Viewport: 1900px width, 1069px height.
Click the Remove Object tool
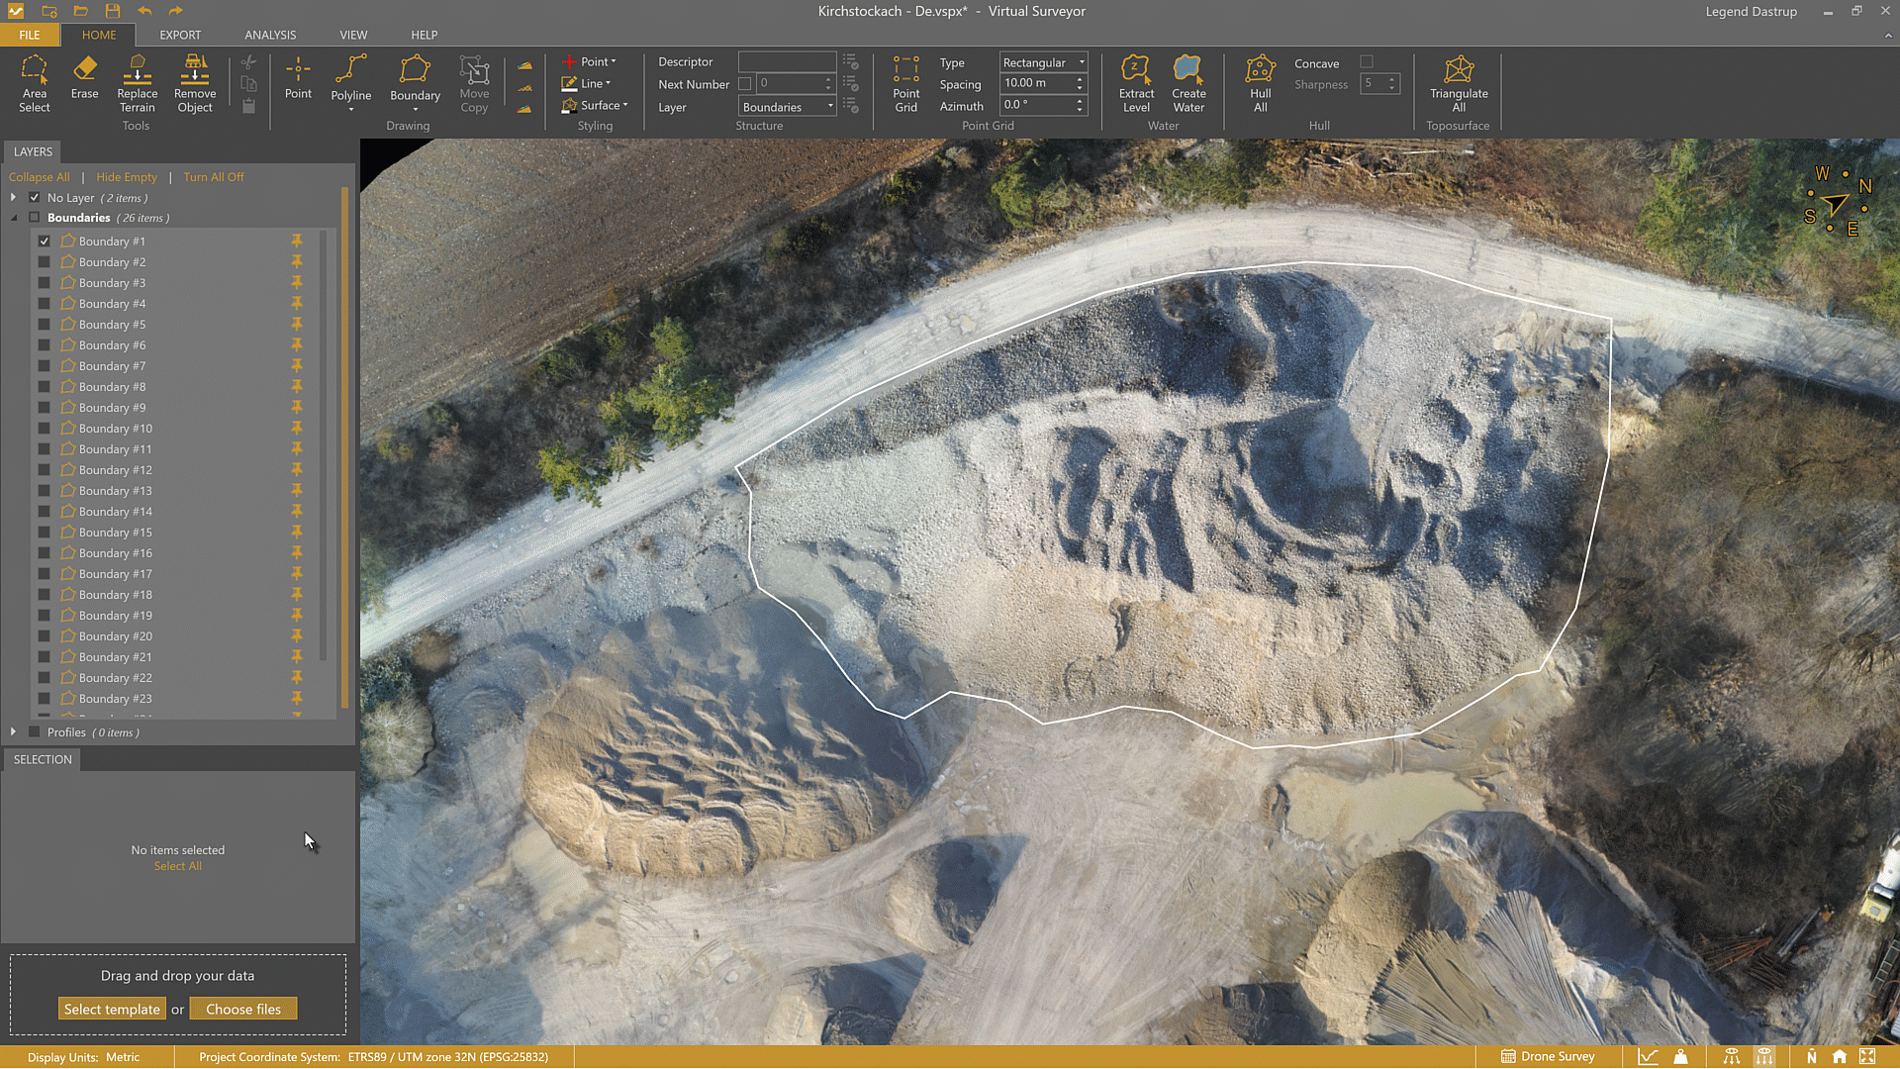[x=194, y=84]
